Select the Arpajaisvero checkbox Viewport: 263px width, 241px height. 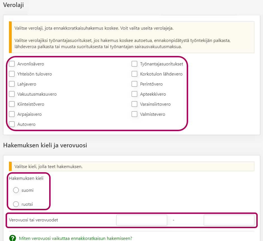(12, 114)
